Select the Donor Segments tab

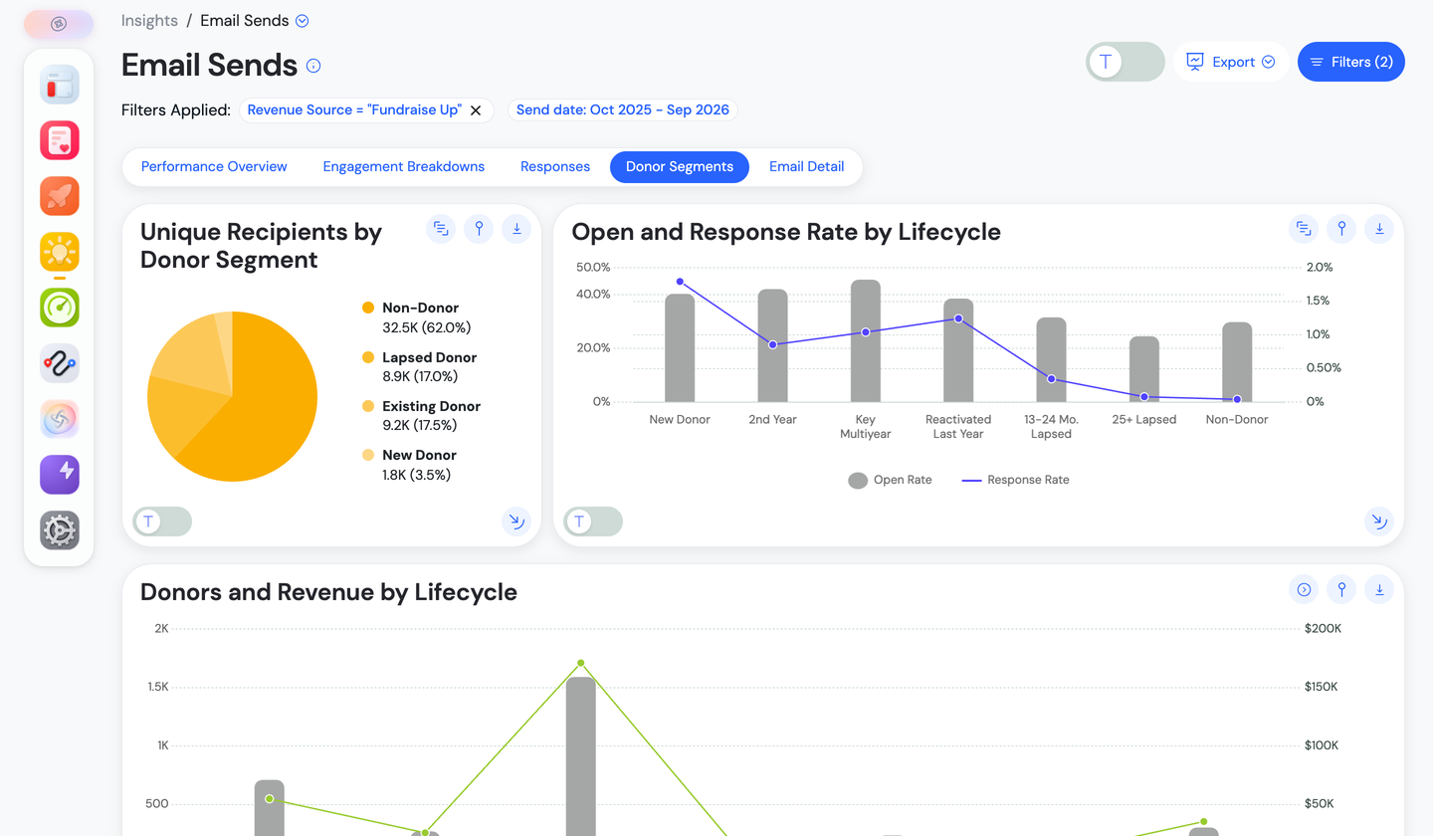(679, 167)
